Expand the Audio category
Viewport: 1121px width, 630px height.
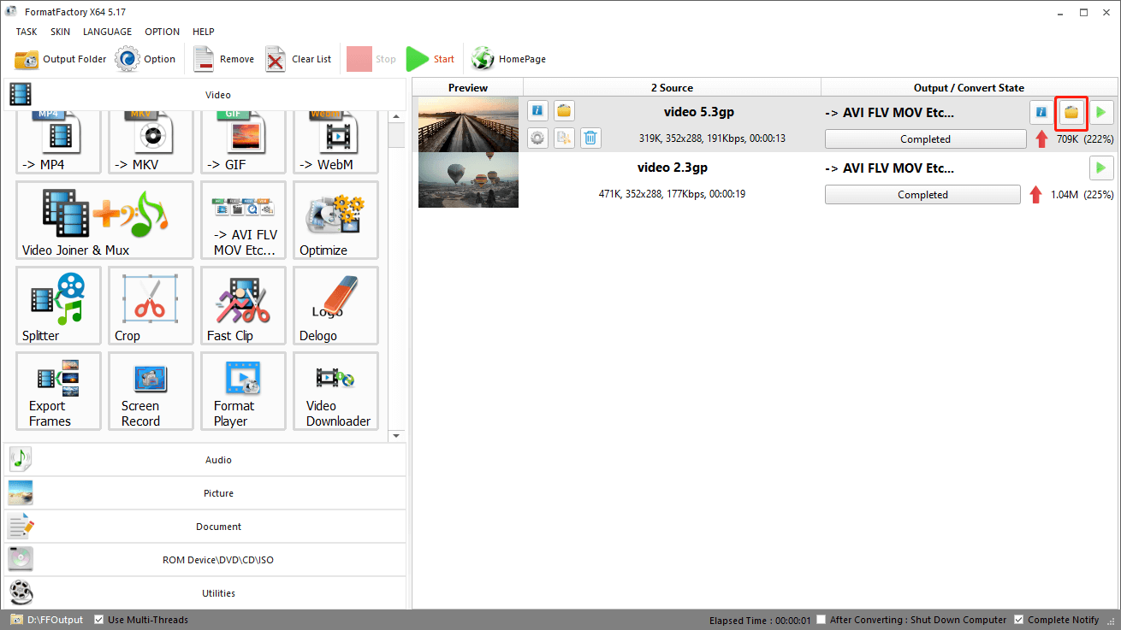click(x=205, y=460)
